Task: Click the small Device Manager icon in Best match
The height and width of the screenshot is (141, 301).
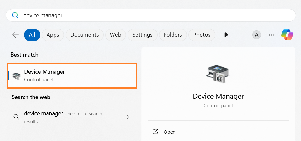Action: click(x=16, y=76)
